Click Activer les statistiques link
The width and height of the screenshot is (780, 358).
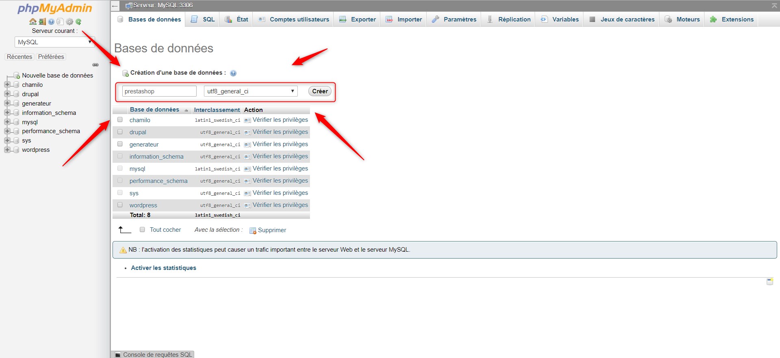[x=163, y=268]
